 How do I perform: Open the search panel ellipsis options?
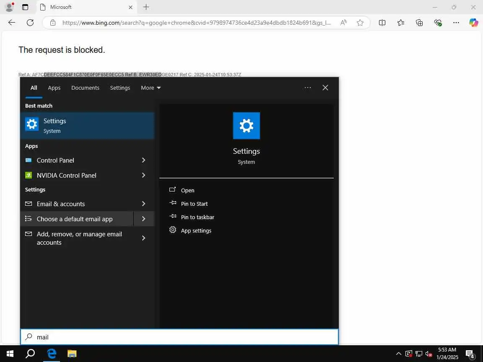(x=308, y=88)
